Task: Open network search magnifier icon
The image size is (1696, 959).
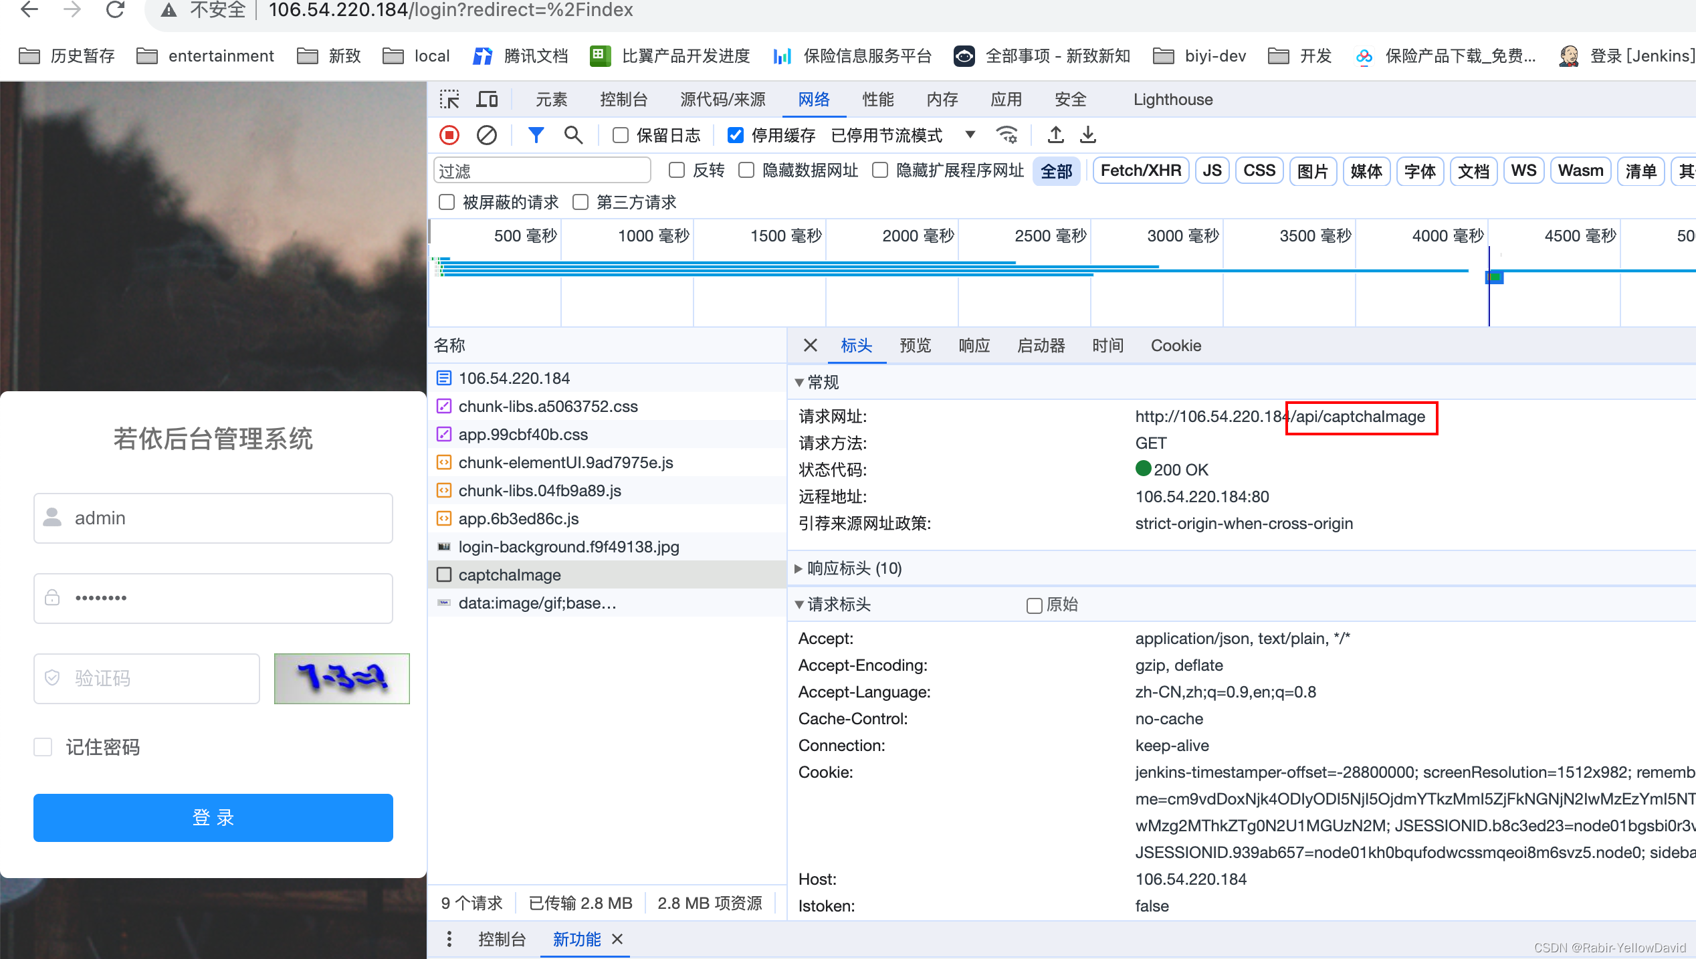Action: 573,135
